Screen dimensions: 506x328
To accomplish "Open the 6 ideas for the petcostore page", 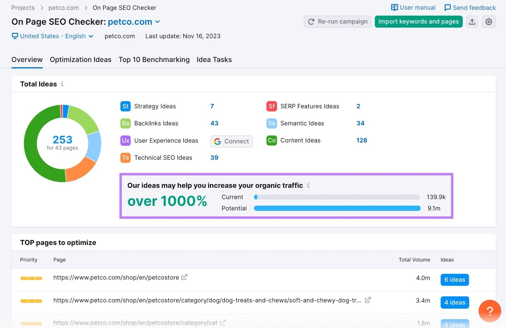I will click(454, 280).
